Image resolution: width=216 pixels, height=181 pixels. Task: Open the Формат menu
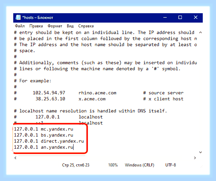pyautogui.click(x=55, y=26)
